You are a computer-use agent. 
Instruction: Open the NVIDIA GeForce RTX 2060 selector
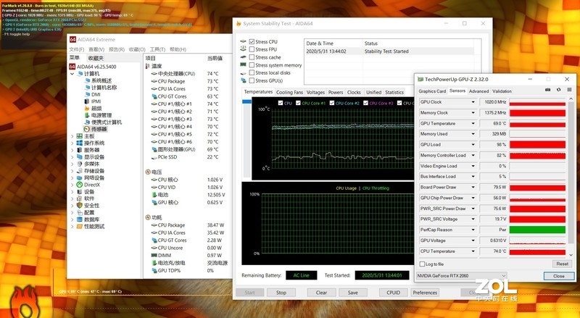461,276
